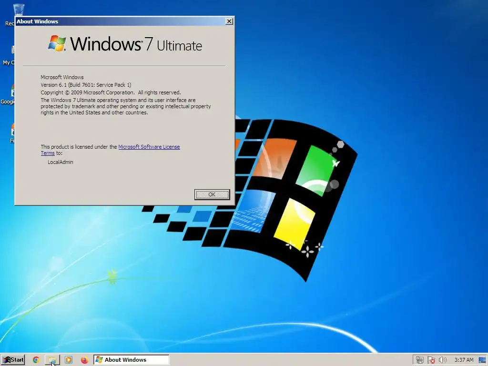Select the Google Chrome desktop shortcut
488x366 pixels.
(x=8, y=95)
